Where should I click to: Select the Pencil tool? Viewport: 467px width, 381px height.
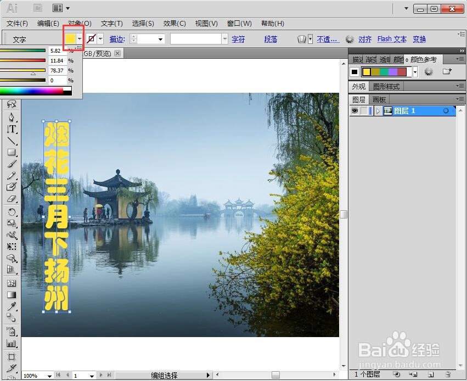tap(12, 176)
